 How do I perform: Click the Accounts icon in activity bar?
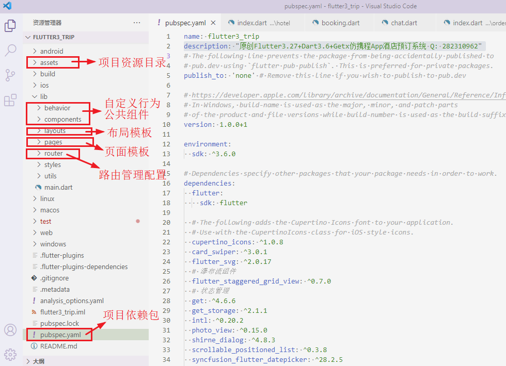click(10, 330)
